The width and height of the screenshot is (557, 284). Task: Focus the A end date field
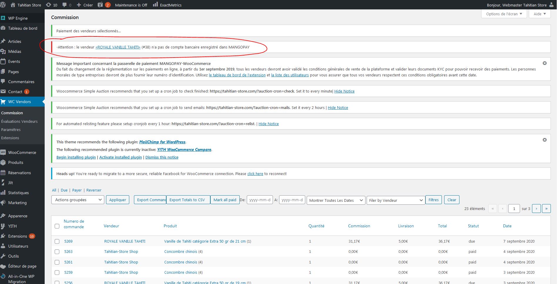[292, 200]
